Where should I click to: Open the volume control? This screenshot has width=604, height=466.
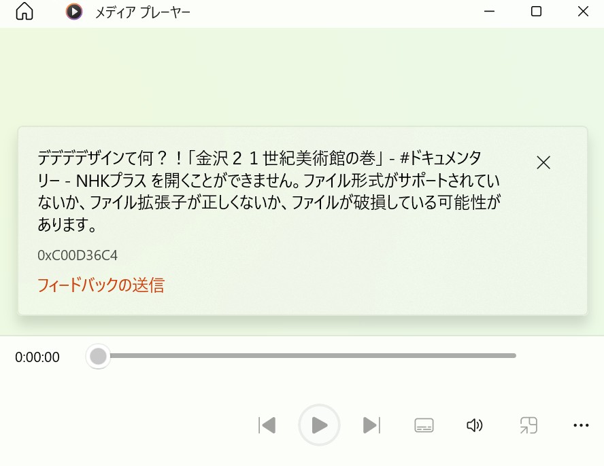pos(475,425)
